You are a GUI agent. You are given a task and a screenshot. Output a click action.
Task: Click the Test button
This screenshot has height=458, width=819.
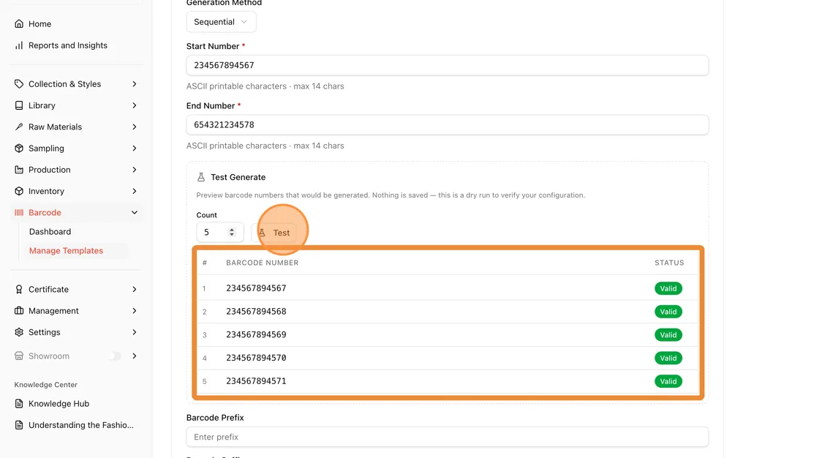pos(274,233)
